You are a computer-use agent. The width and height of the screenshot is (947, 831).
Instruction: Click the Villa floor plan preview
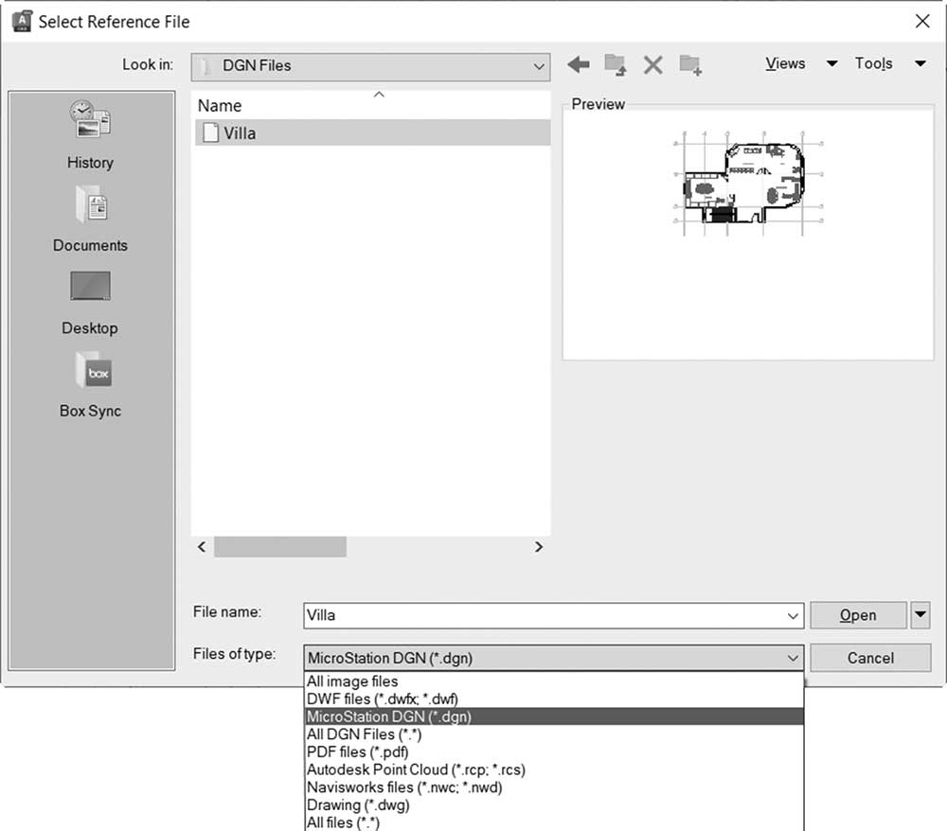748,183
